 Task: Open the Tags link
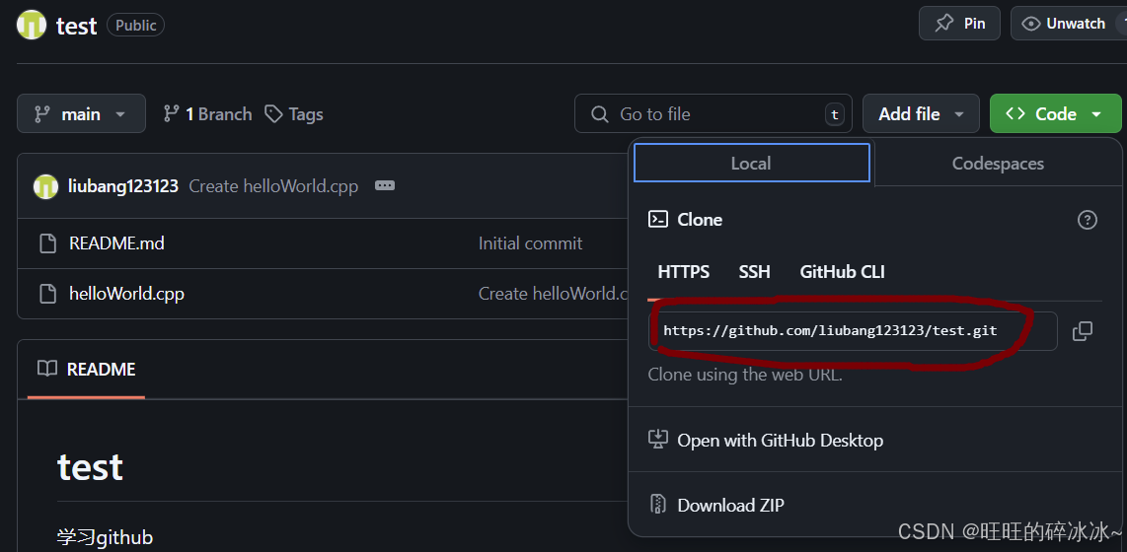pyautogui.click(x=294, y=114)
